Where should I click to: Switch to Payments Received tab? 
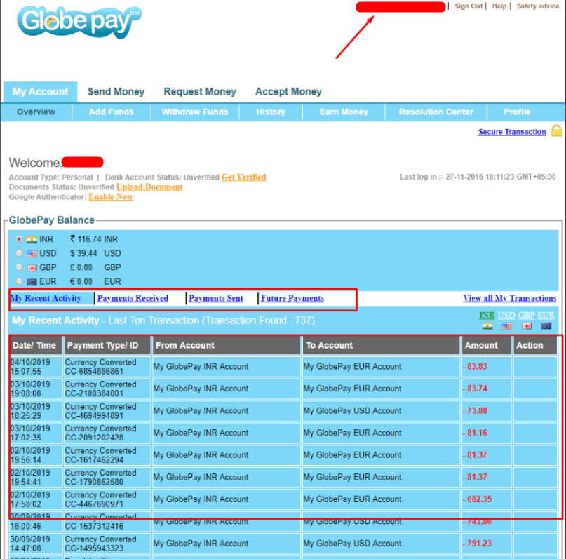tap(133, 298)
